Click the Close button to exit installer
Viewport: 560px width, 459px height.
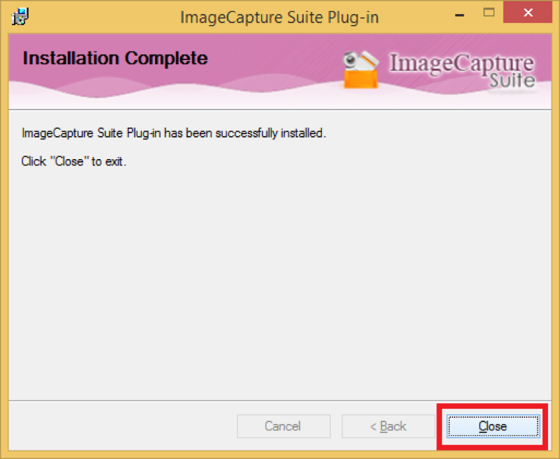493,426
